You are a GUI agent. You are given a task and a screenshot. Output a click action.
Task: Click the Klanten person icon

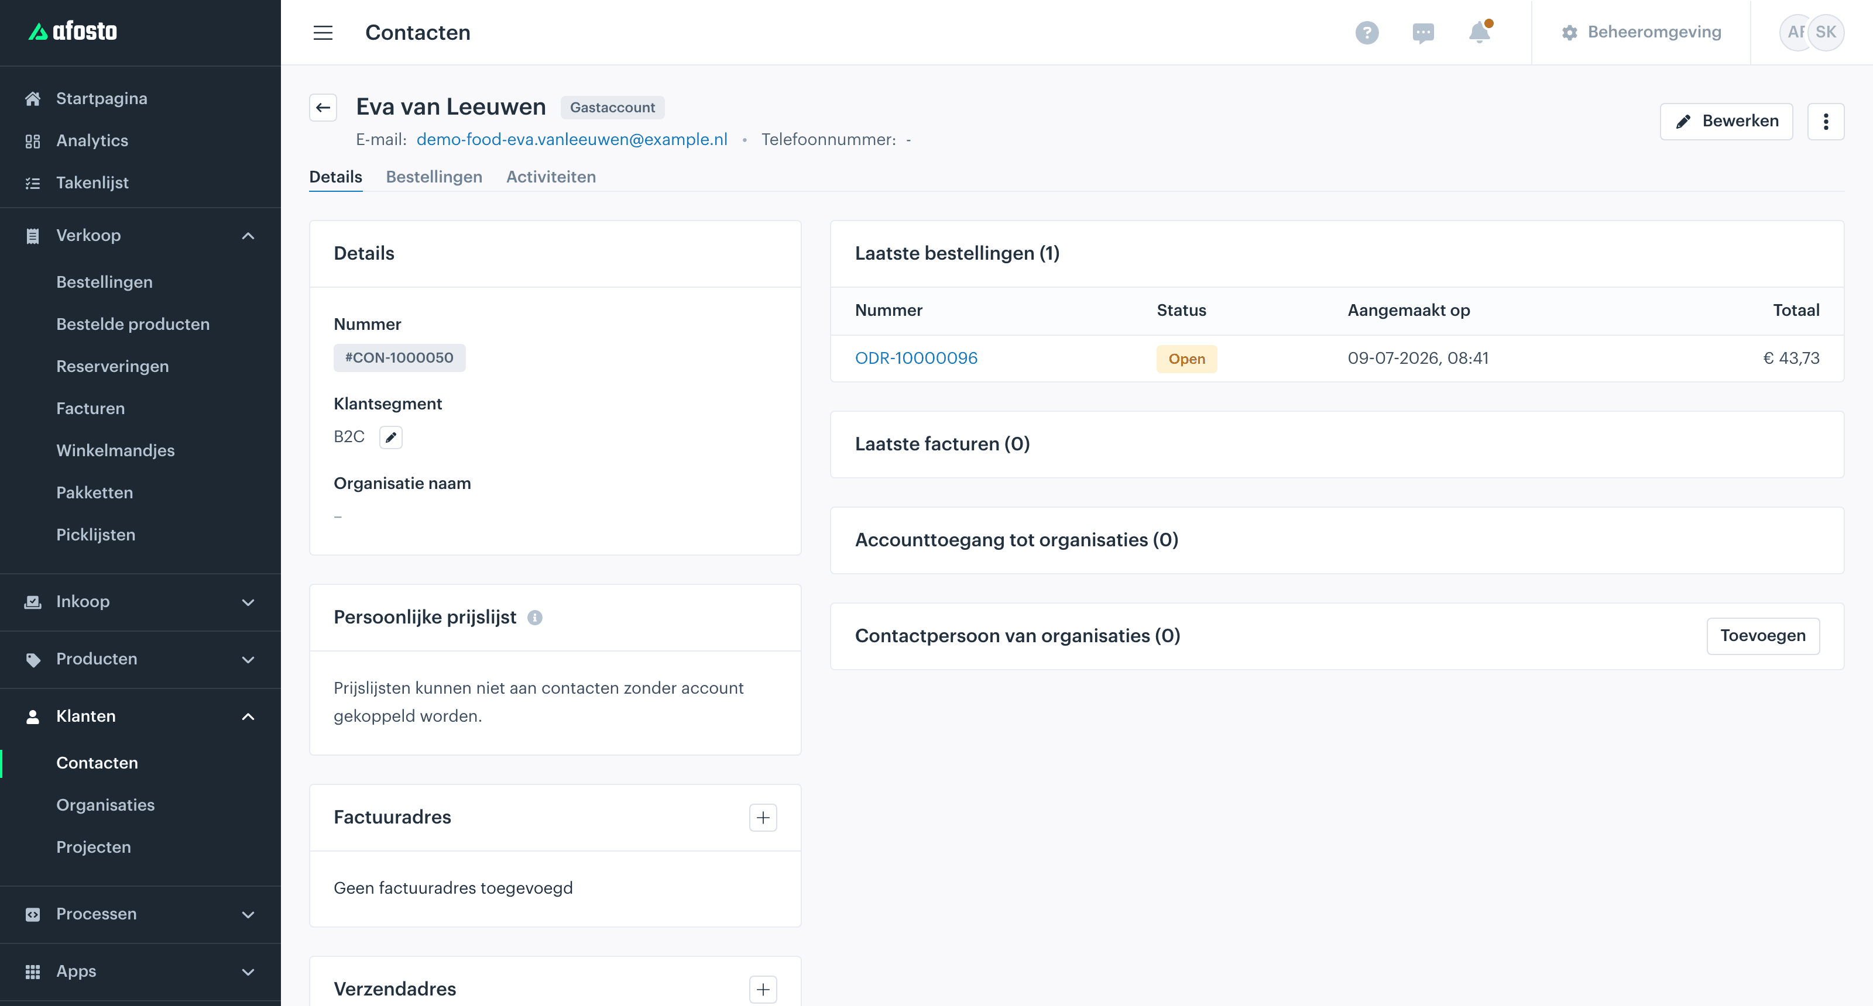coord(33,716)
